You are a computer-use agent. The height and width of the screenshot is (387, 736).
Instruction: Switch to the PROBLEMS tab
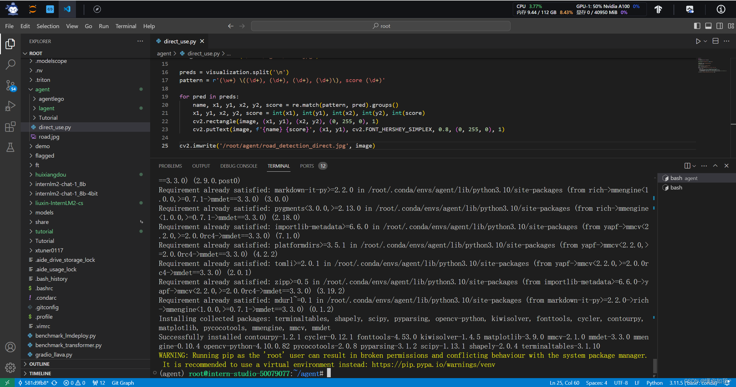tap(170, 166)
